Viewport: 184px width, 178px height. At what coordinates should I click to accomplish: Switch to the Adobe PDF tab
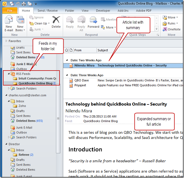pyautogui.click(x=144, y=11)
